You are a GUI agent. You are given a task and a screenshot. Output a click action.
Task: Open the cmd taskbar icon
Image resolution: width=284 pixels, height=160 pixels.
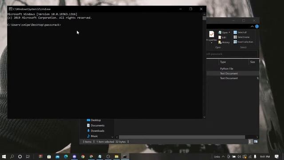tap(125, 156)
